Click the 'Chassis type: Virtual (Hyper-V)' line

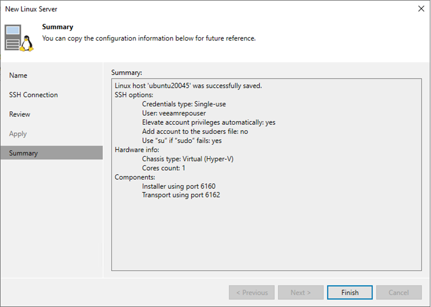[188, 159]
